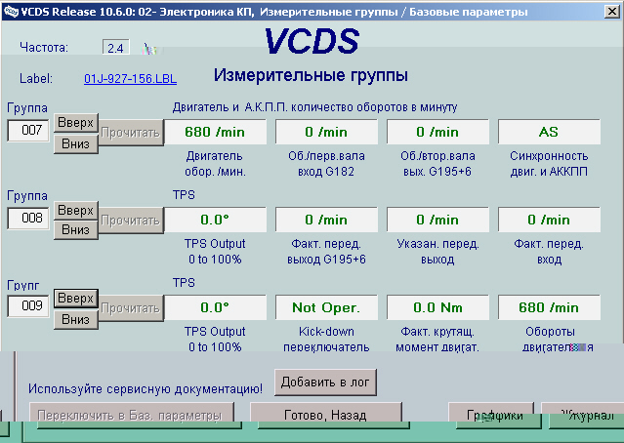Click the Kick-down переключатель label
The width and height of the screenshot is (624, 443).
326,340
